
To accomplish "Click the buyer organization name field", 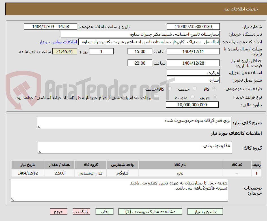I will tap(140, 34).
